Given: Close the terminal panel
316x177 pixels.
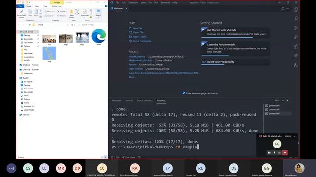Looking at the screenshot, I should (287, 100).
